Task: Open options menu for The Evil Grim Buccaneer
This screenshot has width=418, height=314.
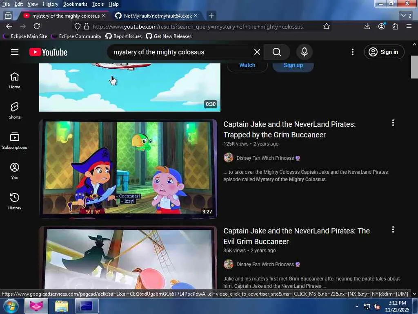Action: click(393, 230)
